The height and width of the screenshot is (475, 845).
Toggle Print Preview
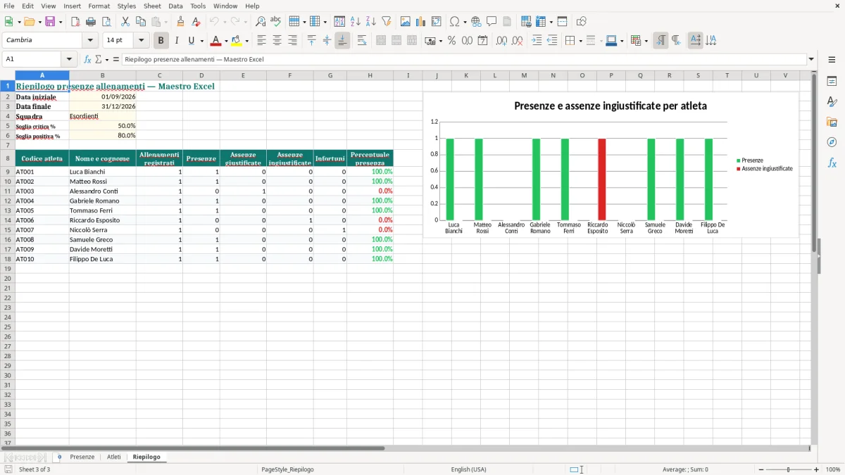(106, 22)
